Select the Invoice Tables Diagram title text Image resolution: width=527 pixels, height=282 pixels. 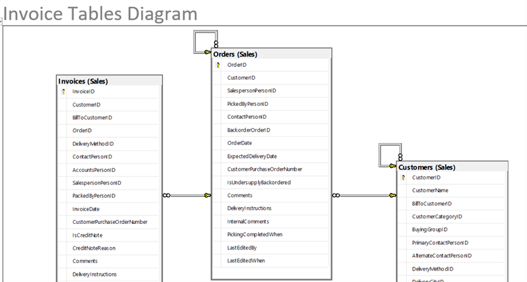pyautogui.click(x=100, y=13)
